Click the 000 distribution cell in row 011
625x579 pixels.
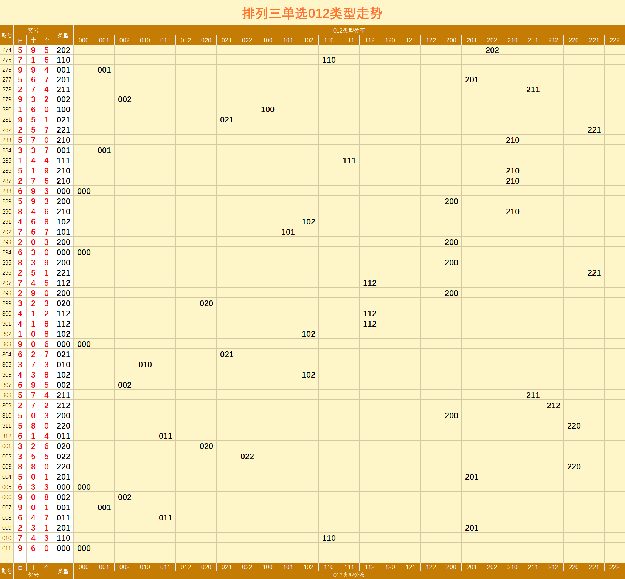[x=84, y=548]
